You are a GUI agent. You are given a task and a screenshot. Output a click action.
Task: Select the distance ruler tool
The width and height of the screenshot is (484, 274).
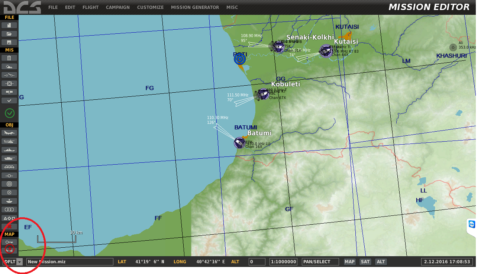pos(9,250)
